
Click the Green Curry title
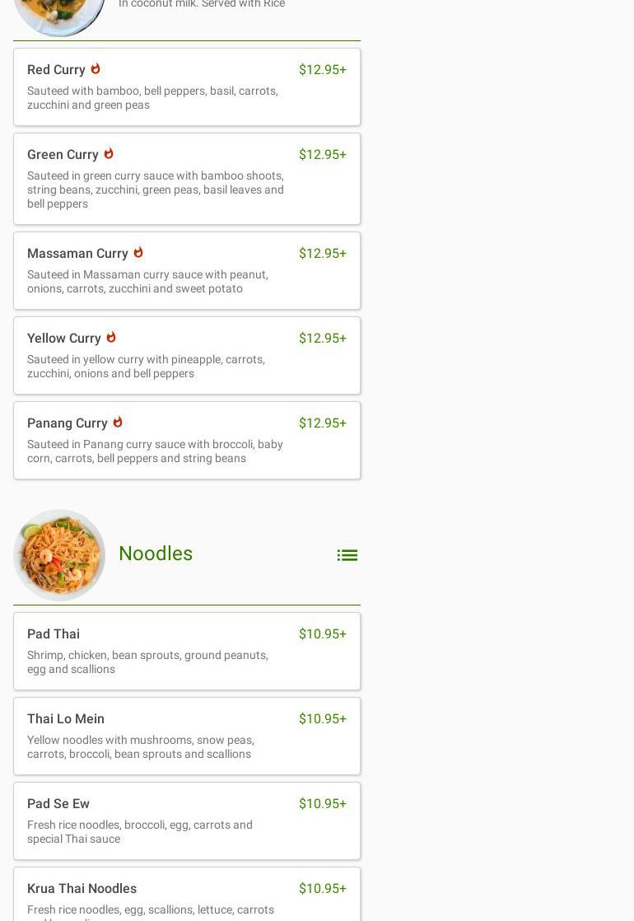63,155
